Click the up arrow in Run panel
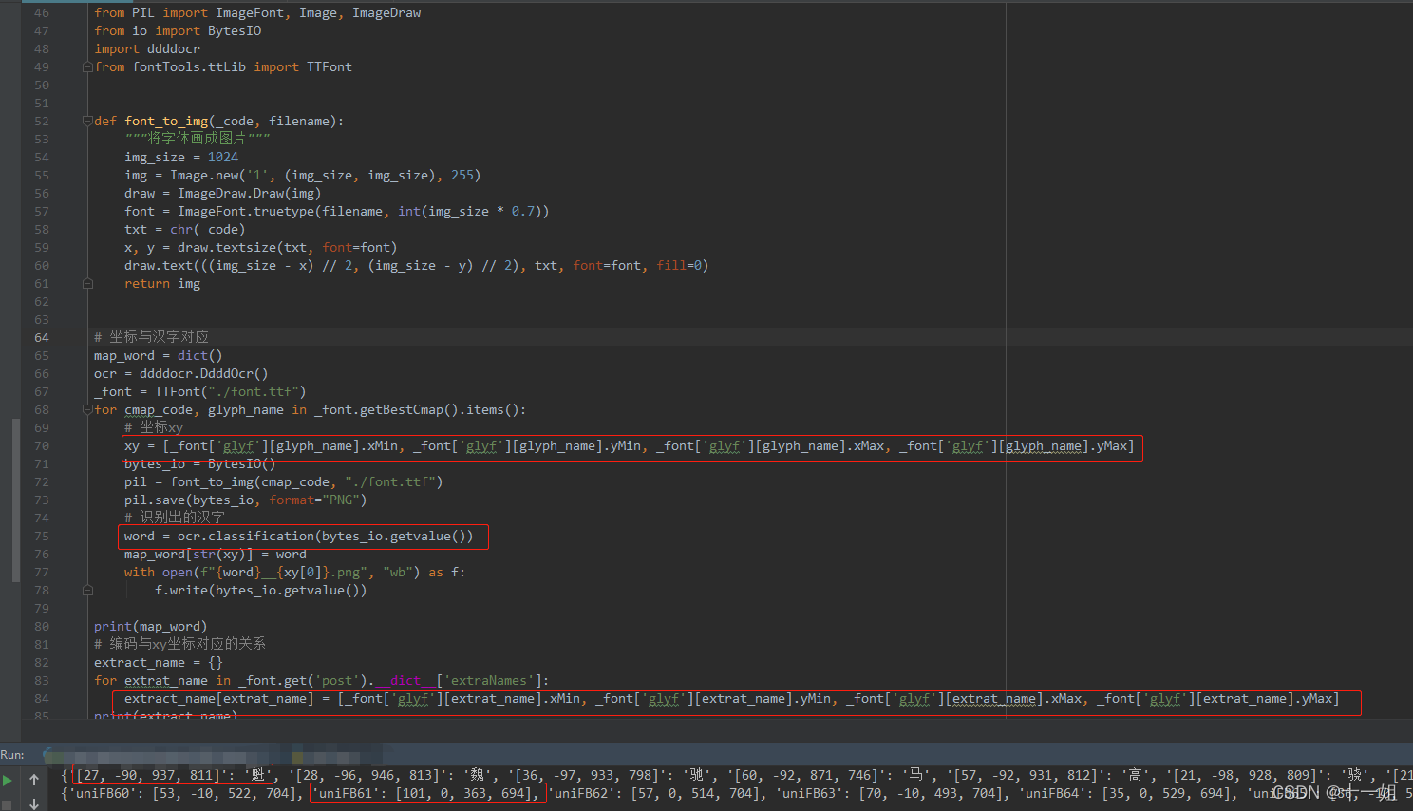Viewport: 1413px width, 811px height. [x=34, y=780]
